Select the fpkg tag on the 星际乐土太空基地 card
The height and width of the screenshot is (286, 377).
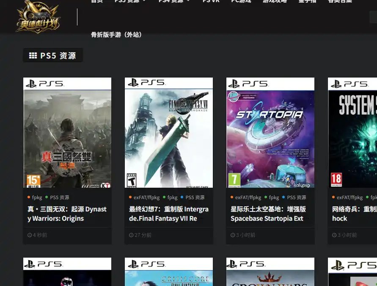click(x=274, y=197)
